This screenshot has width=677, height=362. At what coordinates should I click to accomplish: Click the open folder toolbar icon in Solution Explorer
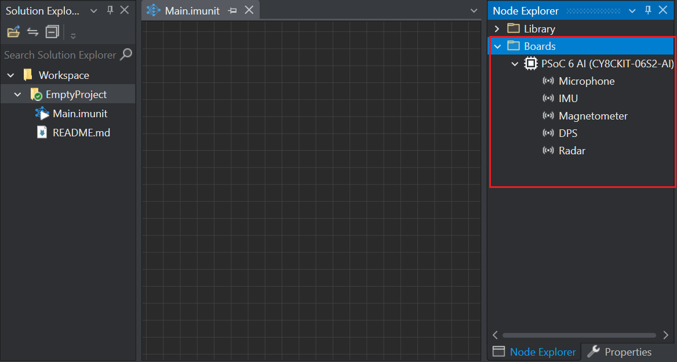pyautogui.click(x=13, y=32)
